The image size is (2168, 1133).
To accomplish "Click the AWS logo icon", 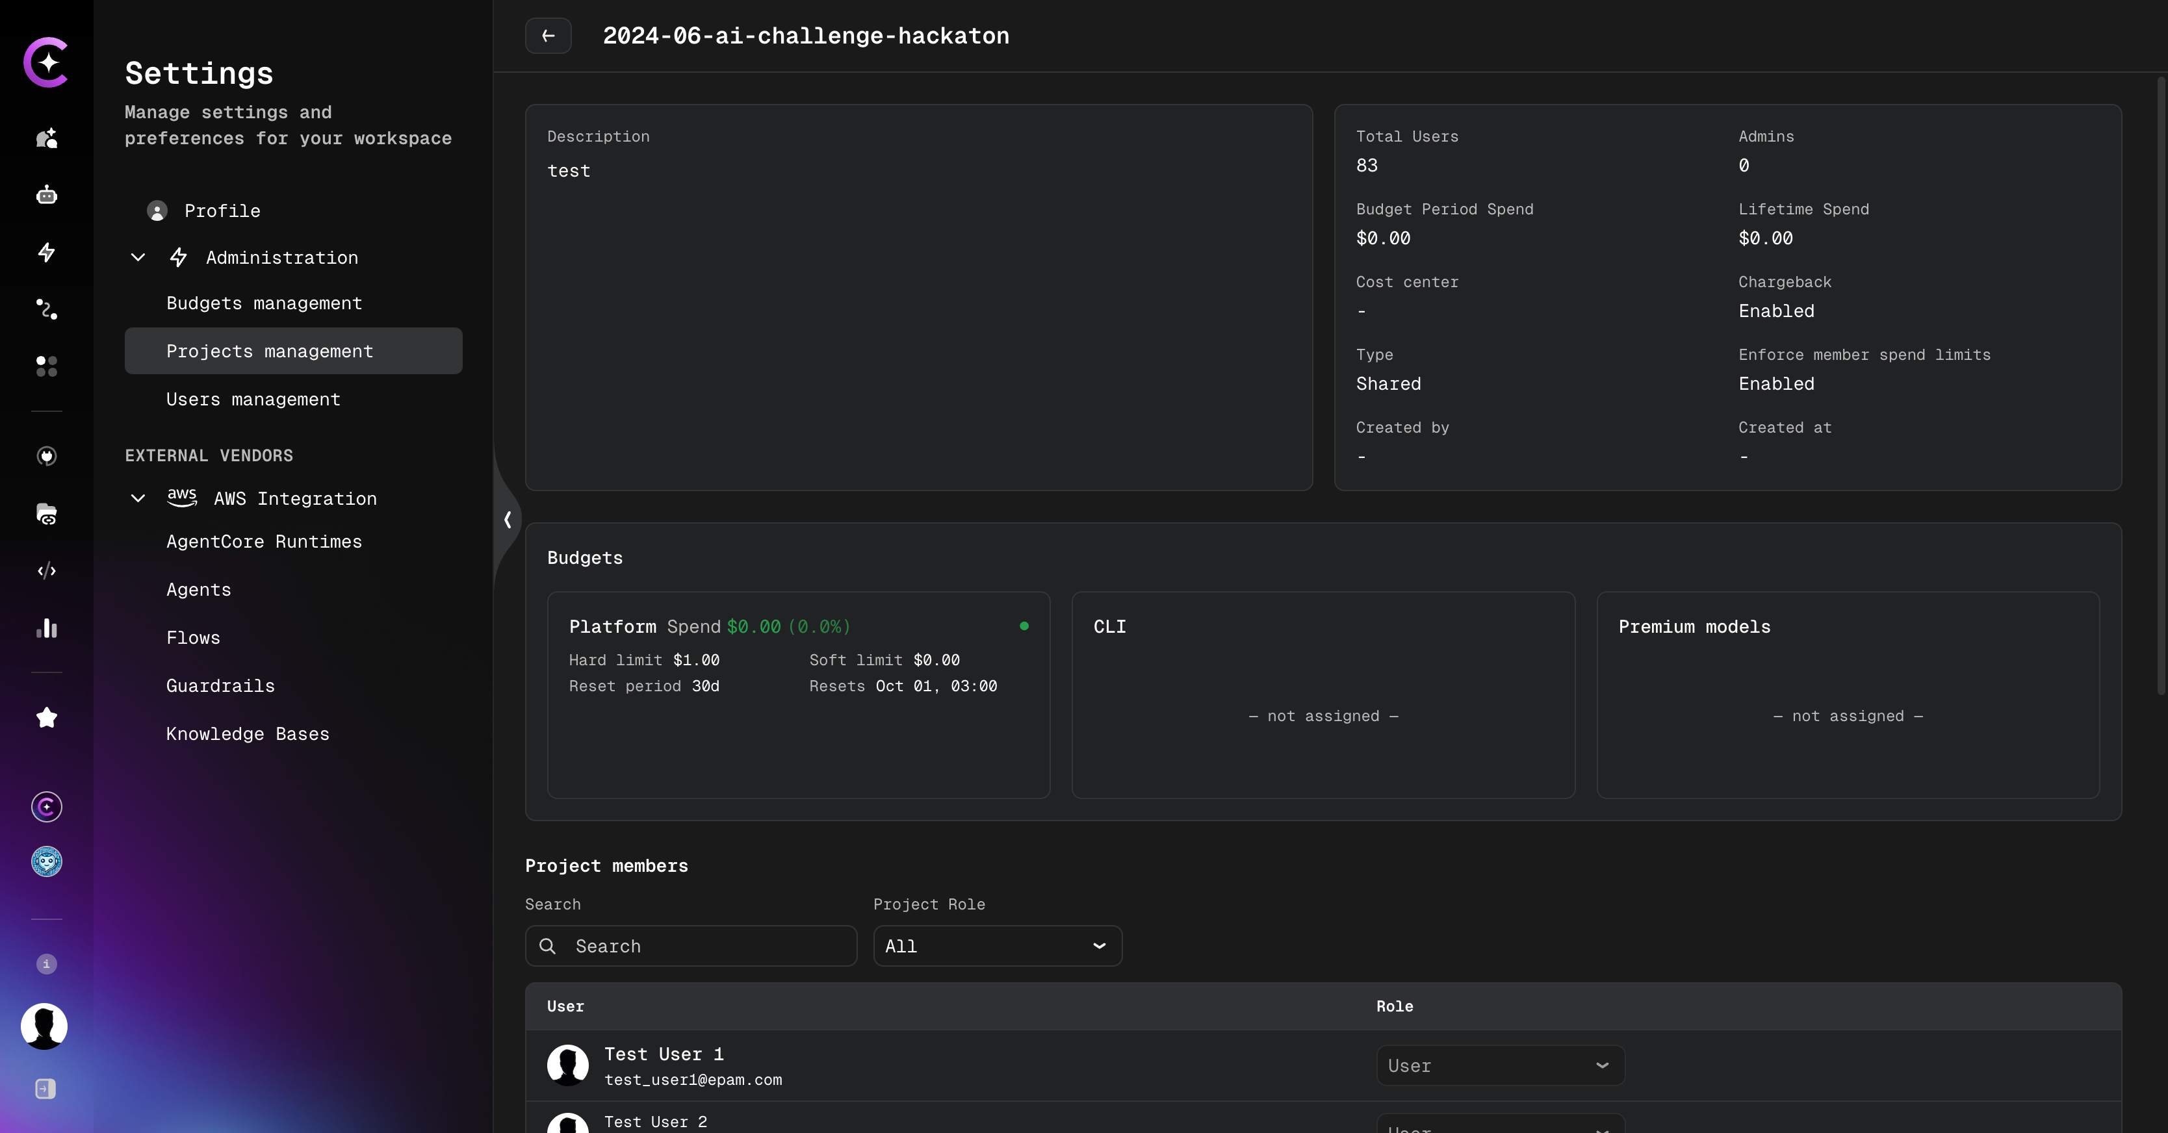I will (x=182, y=497).
